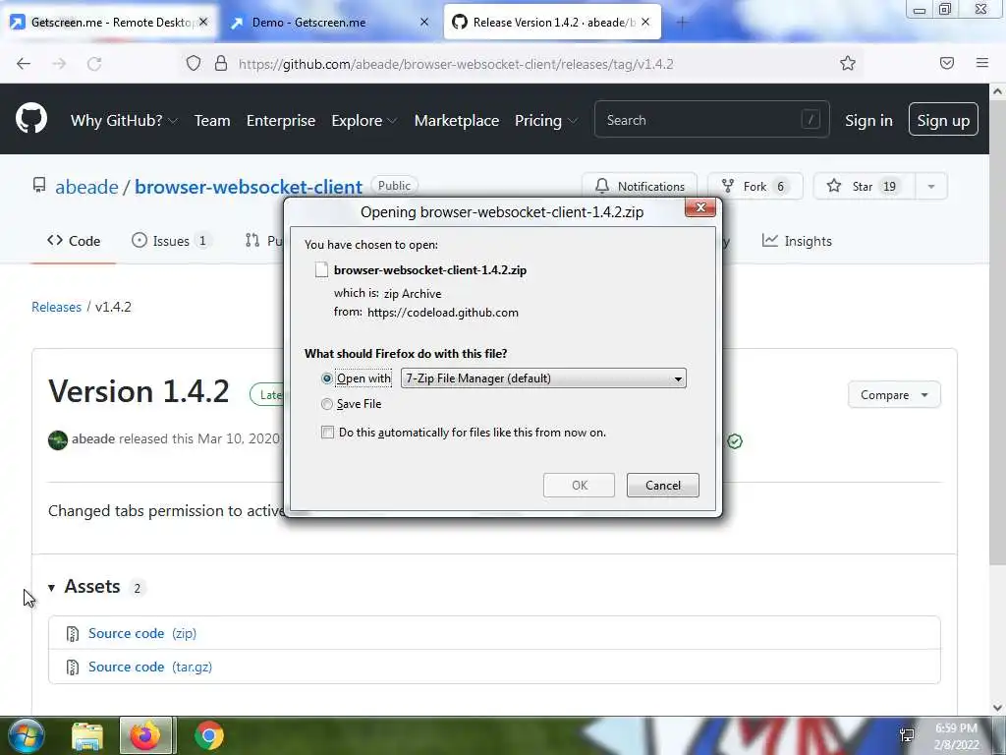Download Source code (tar.gz)
This screenshot has width=1006, height=755.
click(150, 668)
